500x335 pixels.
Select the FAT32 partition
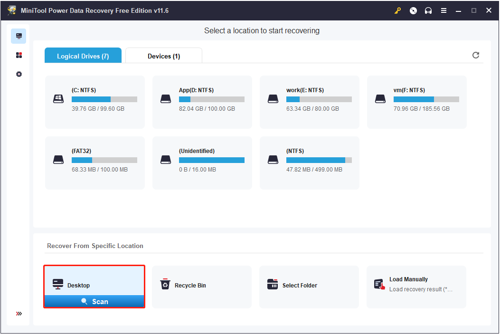point(94,163)
